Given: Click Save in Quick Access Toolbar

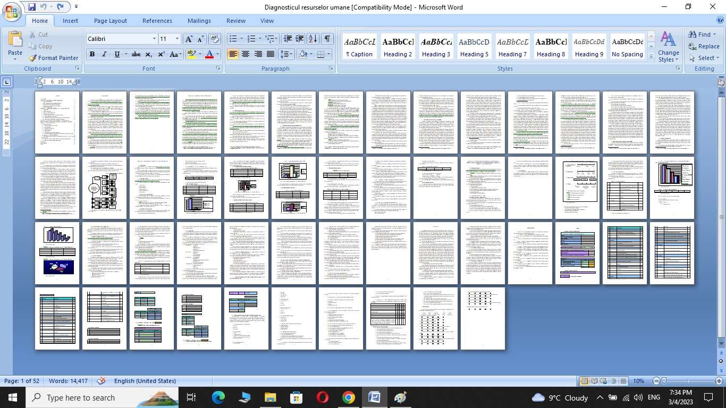Looking at the screenshot, I should point(32,7).
